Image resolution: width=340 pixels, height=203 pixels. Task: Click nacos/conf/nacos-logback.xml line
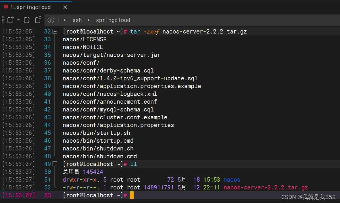pyautogui.click(x=110, y=94)
